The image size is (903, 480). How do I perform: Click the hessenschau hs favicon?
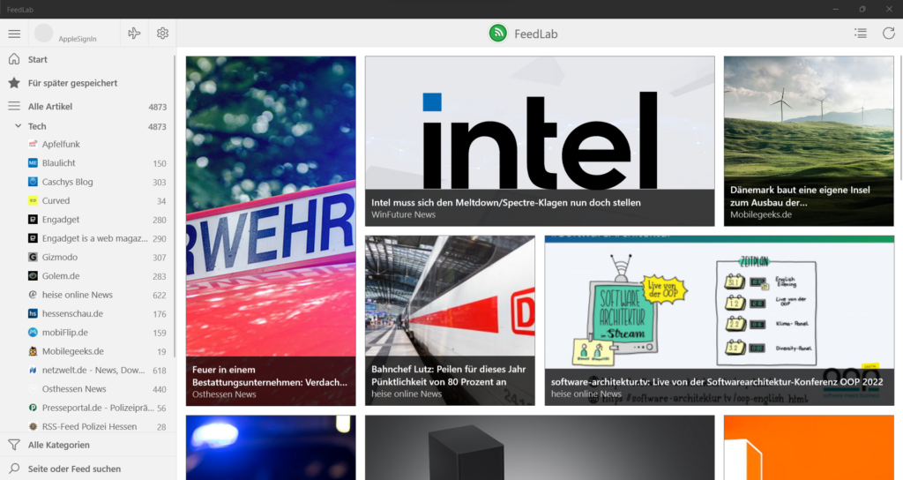[x=33, y=313]
